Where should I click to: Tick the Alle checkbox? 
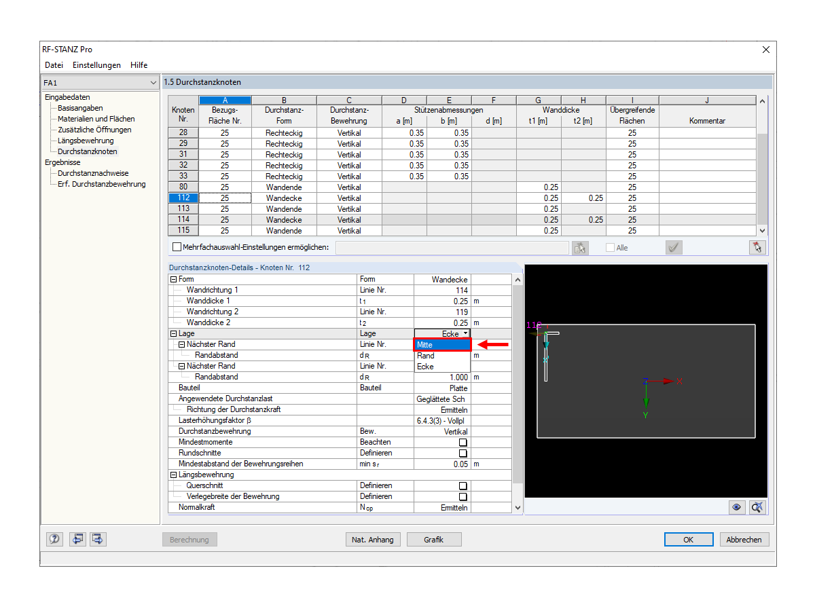[610, 248]
